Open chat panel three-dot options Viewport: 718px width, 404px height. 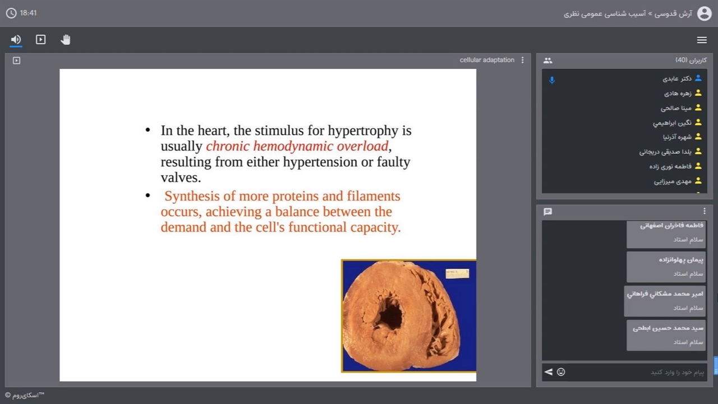click(x=705, y=212)
